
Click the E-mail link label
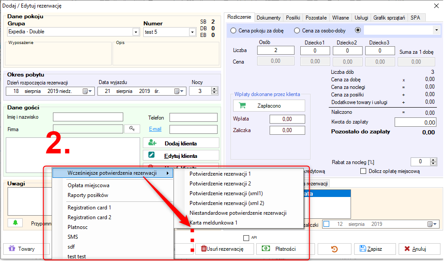155,129
